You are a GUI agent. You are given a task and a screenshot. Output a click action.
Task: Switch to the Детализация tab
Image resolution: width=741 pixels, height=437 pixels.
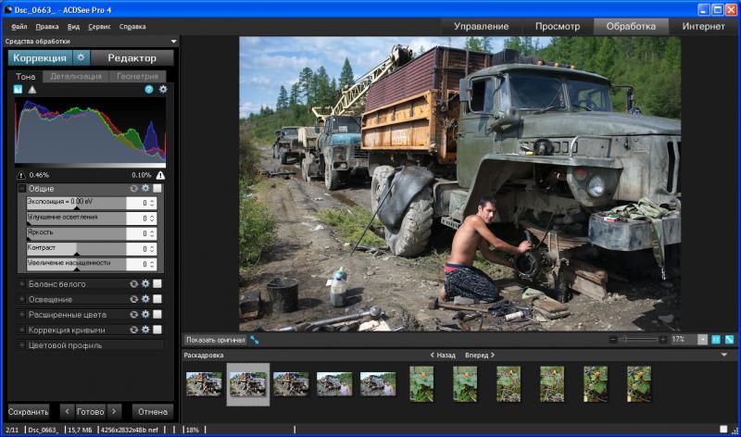pos(76,76)
